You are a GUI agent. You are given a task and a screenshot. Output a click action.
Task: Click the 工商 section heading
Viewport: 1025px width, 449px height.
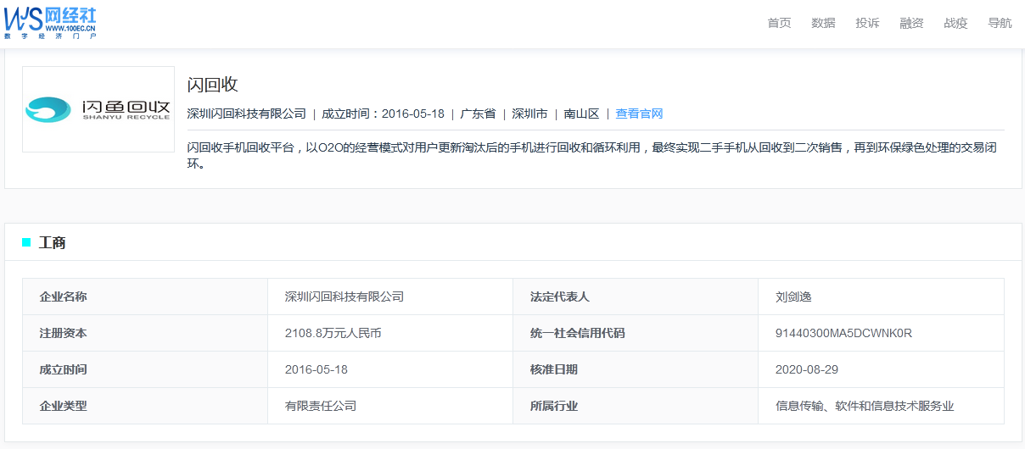click(x=52, y=243)
